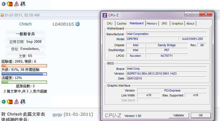Click the 經驗值: 2092 experience text
The image size is (220, 121).
pyautogui.click(x=19, y=61)
